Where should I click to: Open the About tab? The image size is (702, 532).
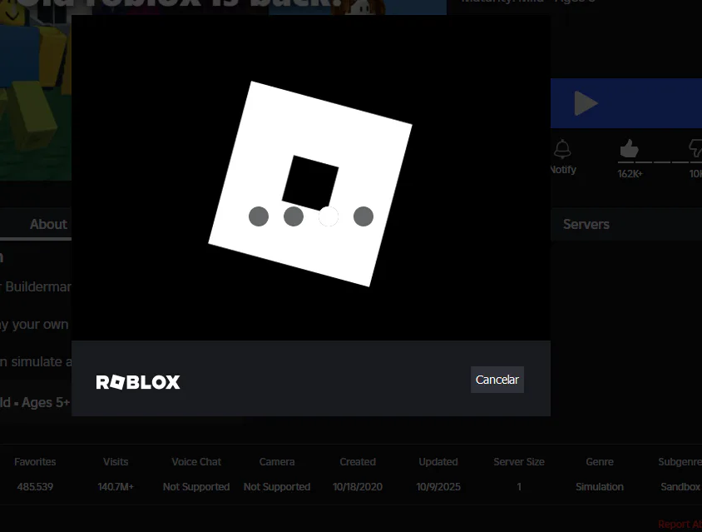click(48, 224)
